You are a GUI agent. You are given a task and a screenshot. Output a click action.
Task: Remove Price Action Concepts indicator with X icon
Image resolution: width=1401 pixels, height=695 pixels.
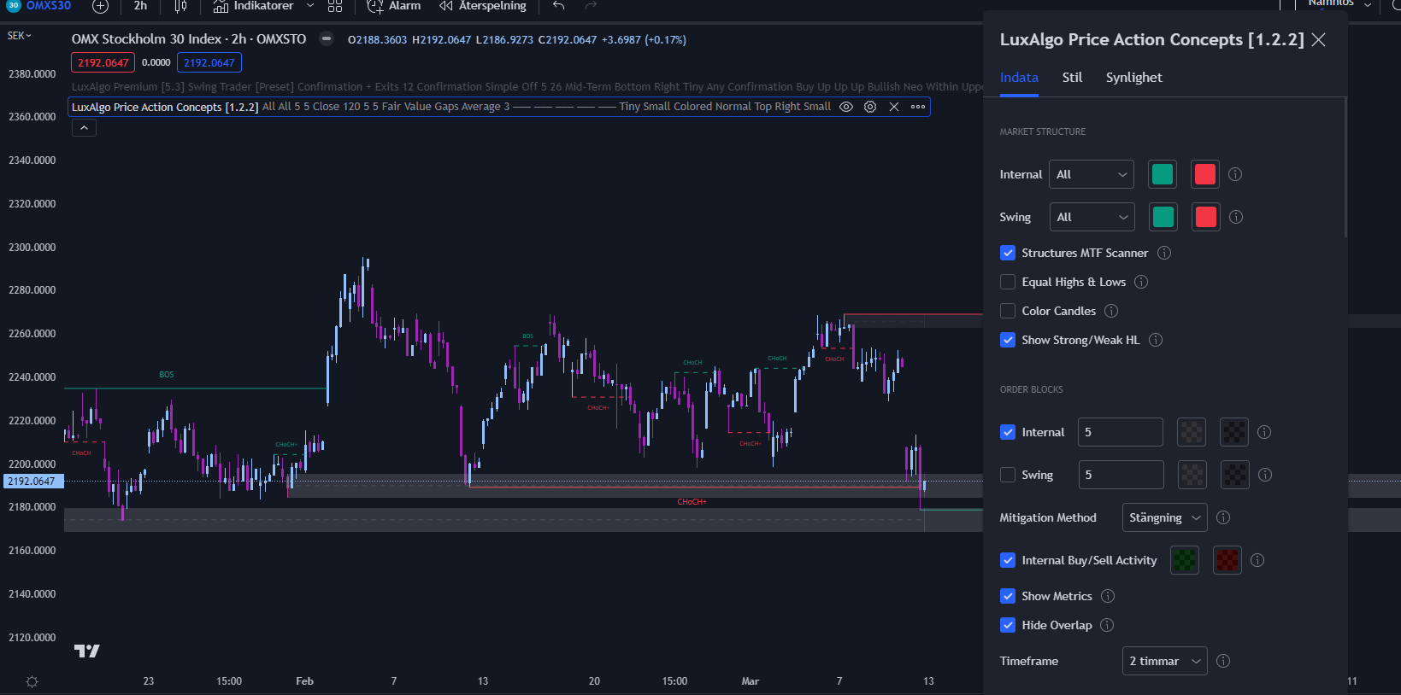(x=894, y=107)
